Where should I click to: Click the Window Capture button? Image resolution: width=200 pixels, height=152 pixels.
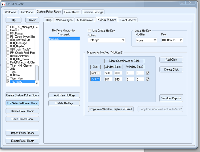coord(171,98)
